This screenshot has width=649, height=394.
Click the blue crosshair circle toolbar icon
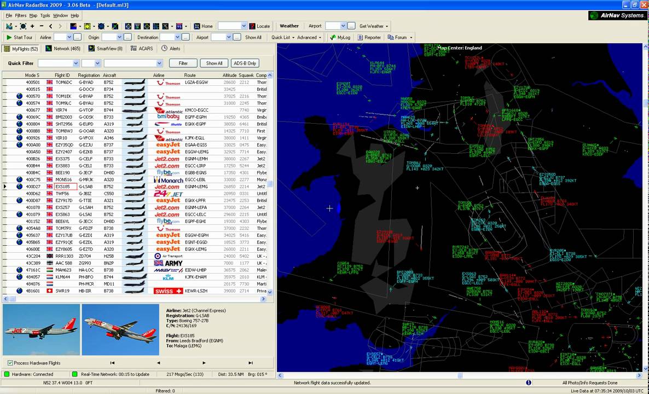pos(128,26)
